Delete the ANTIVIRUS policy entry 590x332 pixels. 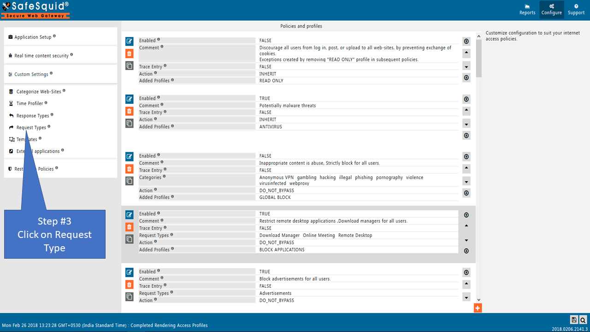(x=130, y=111)
